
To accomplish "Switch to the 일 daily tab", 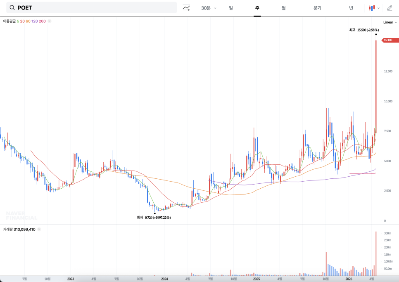I will (x=230, y=8).
